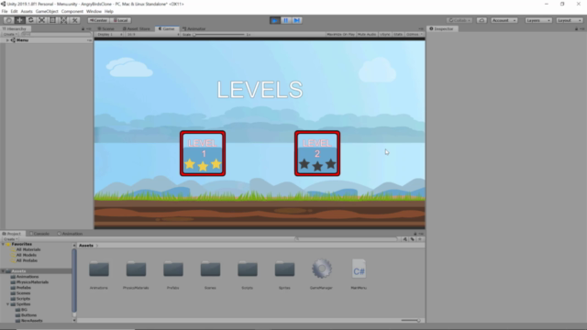Open the Project Create dropdown

click(x=11, y=239)
